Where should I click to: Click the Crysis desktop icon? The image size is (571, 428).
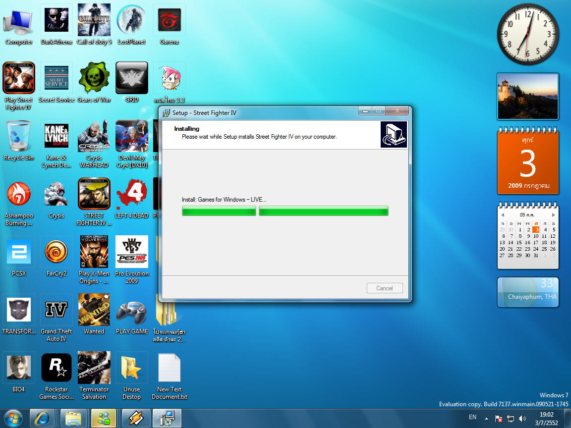[x=57, y=199]
